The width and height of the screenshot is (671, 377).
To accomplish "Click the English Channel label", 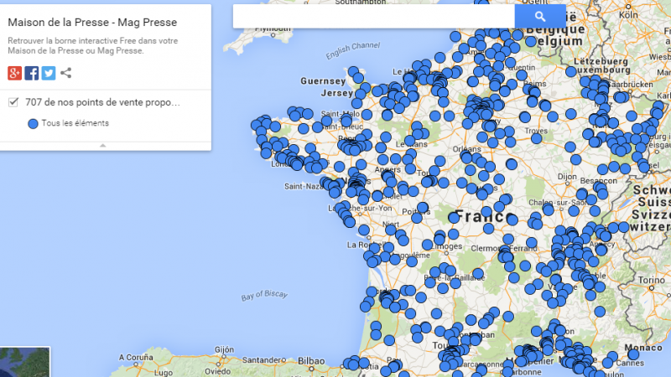I will pyautogui.click(x=352, y=50).
